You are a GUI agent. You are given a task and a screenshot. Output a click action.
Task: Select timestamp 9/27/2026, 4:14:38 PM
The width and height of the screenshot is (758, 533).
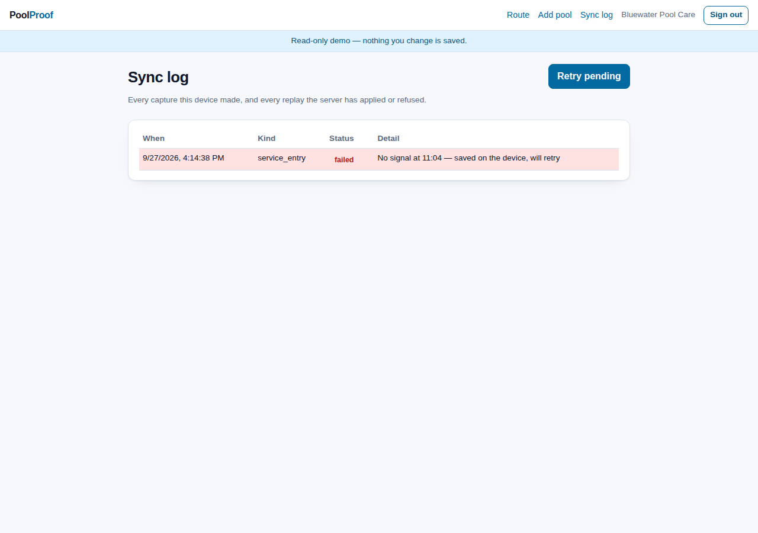[x=184, y=158]
